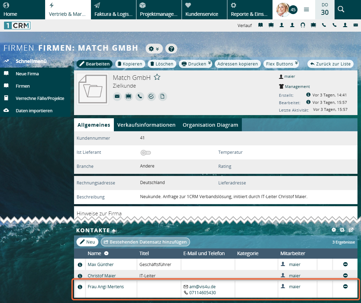361x303 pixels.
Task: Toggle the Schnellmenü sidebar header
Action: tap(31, 61)
